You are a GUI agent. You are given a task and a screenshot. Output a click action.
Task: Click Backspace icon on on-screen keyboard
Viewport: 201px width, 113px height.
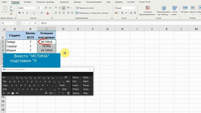66,78
